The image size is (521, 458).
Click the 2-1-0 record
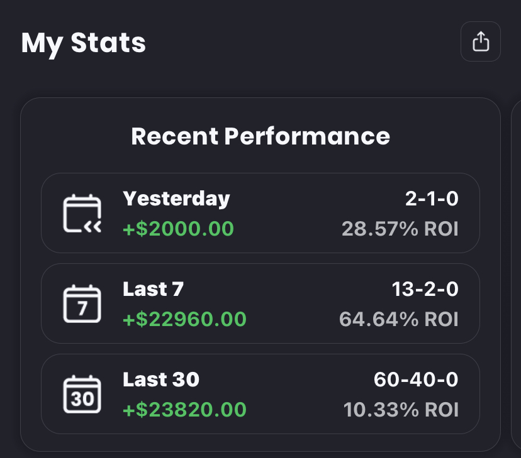[432, 199]
